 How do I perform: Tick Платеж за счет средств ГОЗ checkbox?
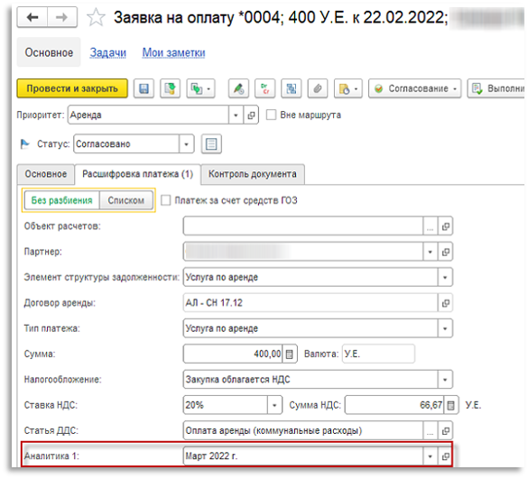(x=166, y=200)
